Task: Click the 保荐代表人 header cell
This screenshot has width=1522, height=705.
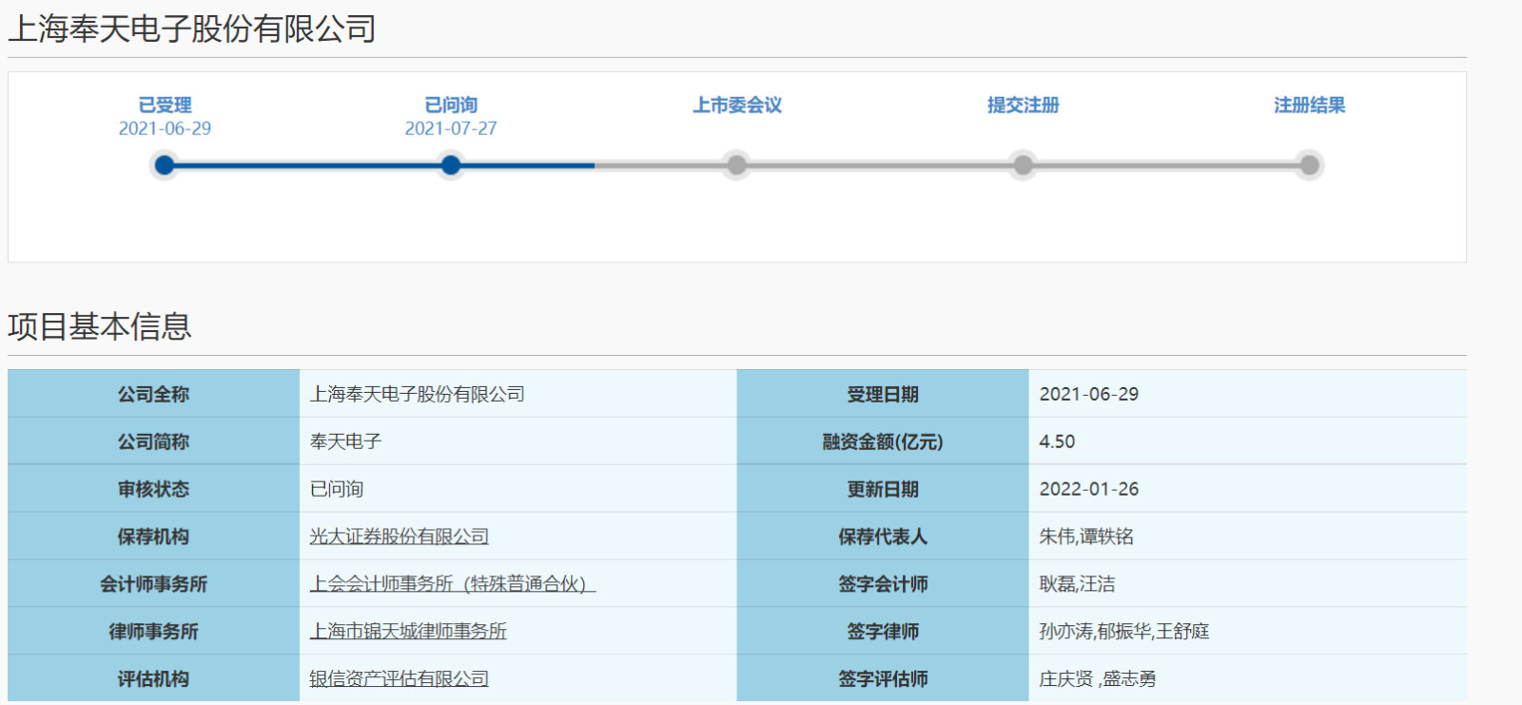Action: (x=883, y=537)
